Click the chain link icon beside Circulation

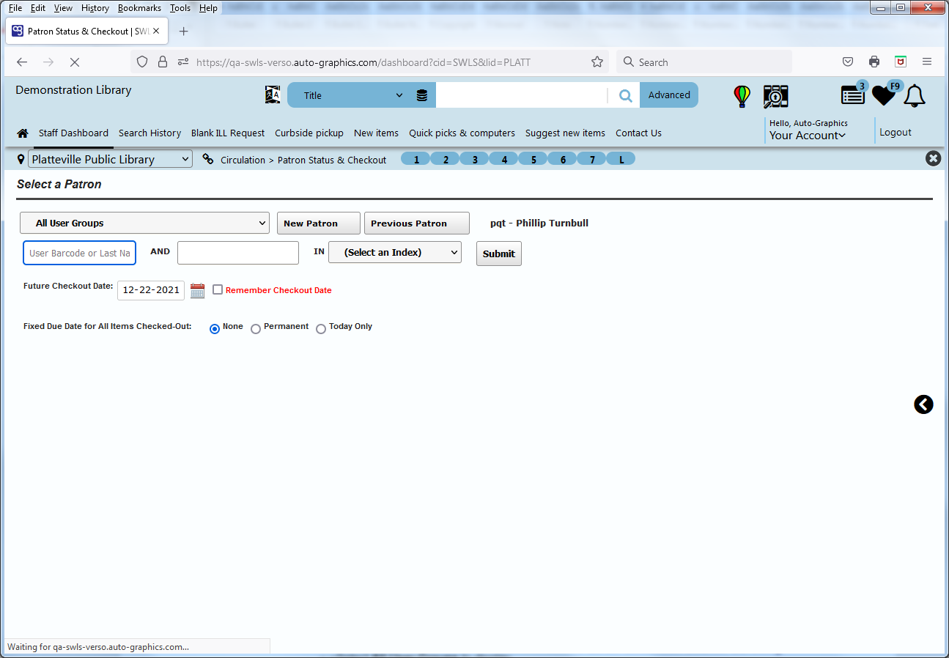(x=208, y=159)
